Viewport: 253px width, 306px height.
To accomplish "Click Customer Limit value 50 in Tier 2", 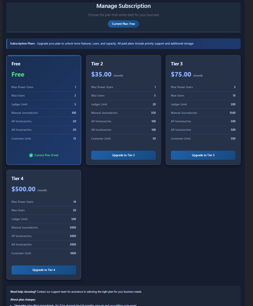I will click(154, 139).
